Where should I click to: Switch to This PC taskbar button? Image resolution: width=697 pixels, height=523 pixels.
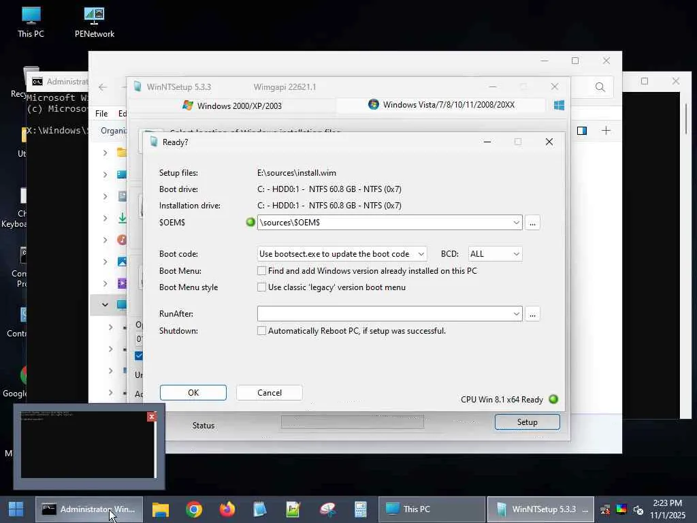[x=432, y=509]
